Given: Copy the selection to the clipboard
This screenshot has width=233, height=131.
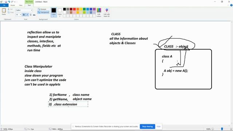Looking at the screenshot, I should (11, 12).
